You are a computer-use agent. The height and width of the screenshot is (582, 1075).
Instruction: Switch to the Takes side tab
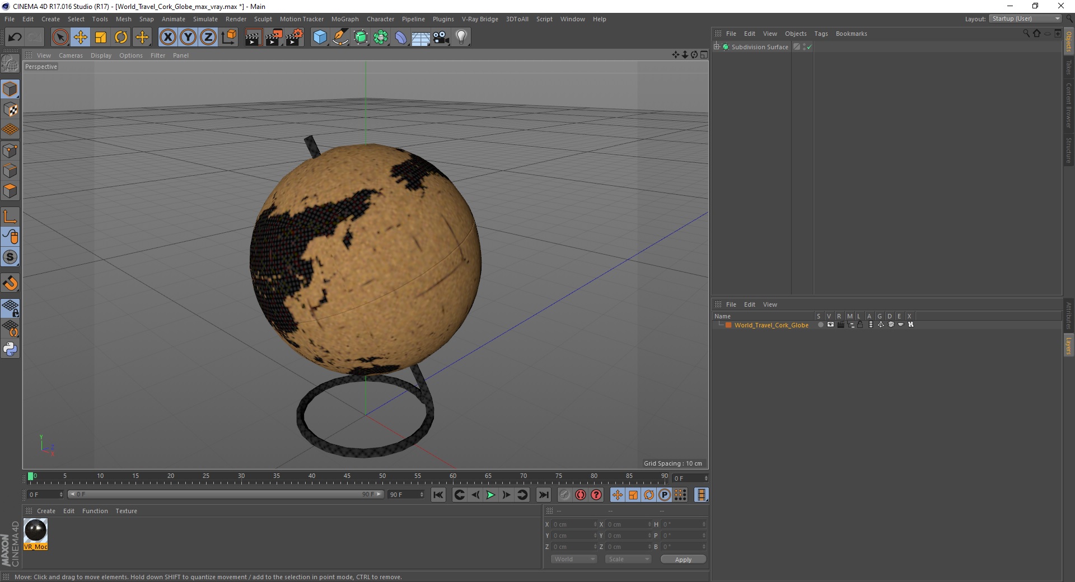(x=1068, y=67)
